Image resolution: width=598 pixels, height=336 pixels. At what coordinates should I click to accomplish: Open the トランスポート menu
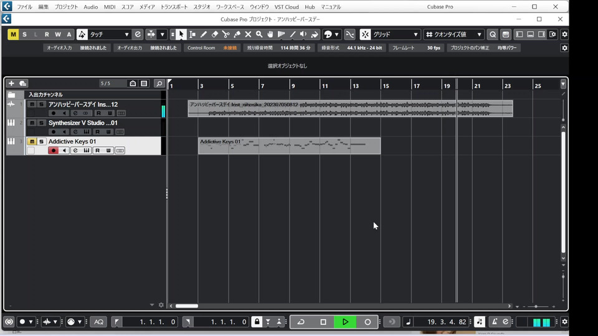pos(174,7)
